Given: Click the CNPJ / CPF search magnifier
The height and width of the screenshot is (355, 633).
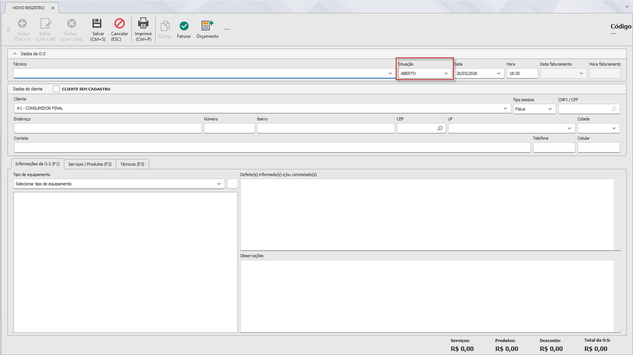Looking at the screenshot, I should click(614, 109).
